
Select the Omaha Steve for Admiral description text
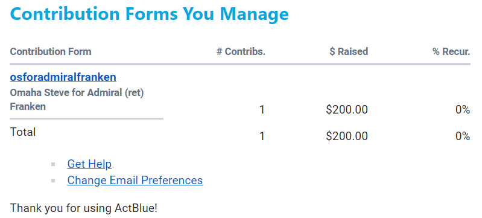coord(77,100)
